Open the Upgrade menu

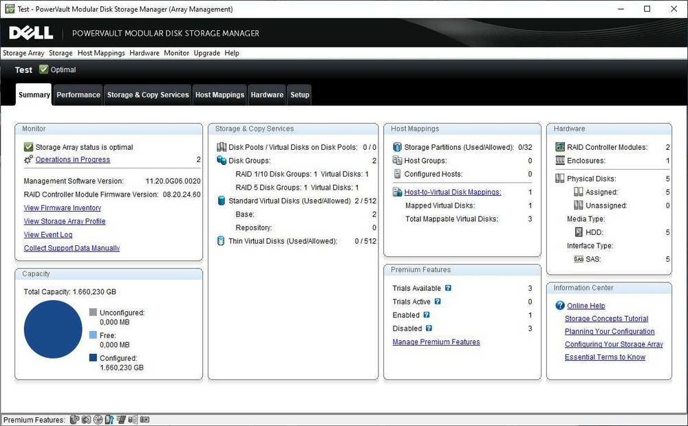click(x=206, y=53)
